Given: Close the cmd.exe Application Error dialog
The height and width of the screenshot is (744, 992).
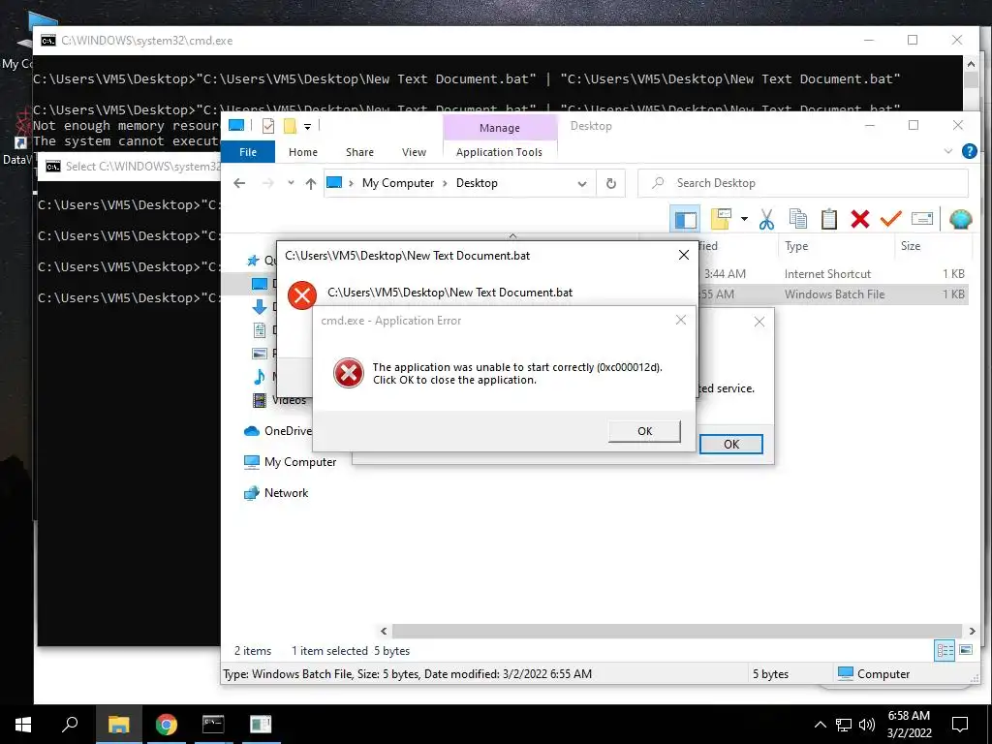Looking at the screenshot, I should [681, 320].
